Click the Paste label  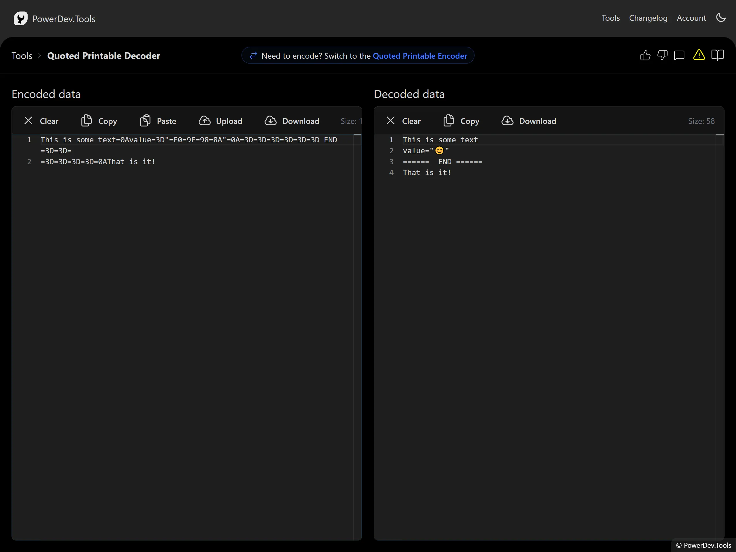[166, 121]
